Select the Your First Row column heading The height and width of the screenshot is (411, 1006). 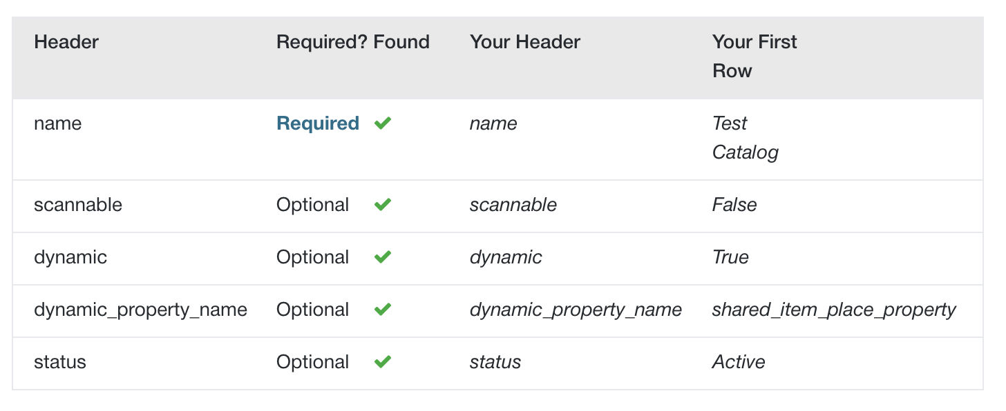tap(754, 57)
